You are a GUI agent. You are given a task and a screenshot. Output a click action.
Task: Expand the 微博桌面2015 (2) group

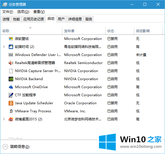[4, 119]
